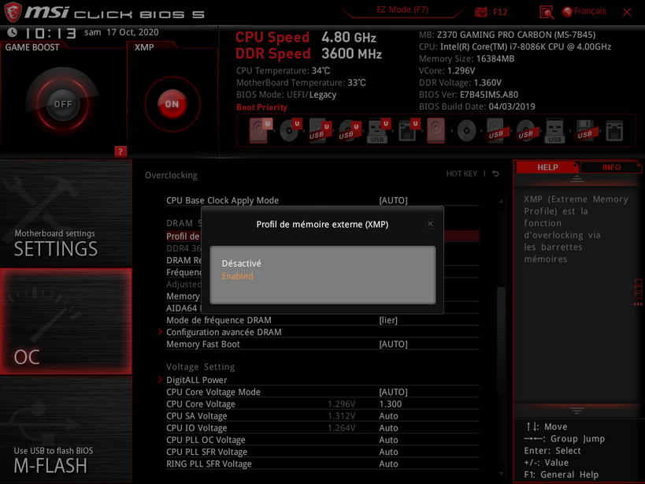The image size is (645, 484).
Task: Close the XMP profile popup dialog
Action: coord(430,224)
